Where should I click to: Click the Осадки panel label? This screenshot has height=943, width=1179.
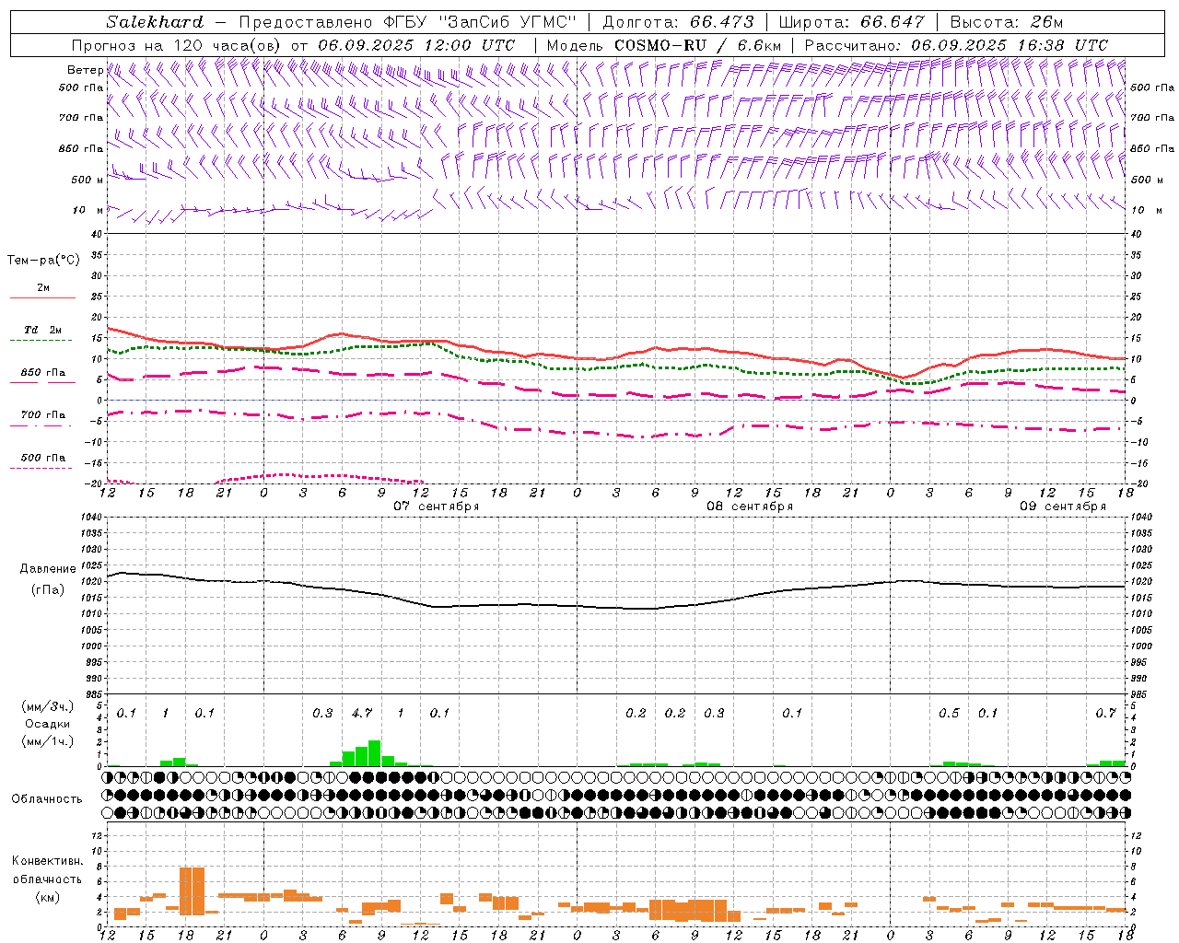pyautogui.click(x=47, y=725)
